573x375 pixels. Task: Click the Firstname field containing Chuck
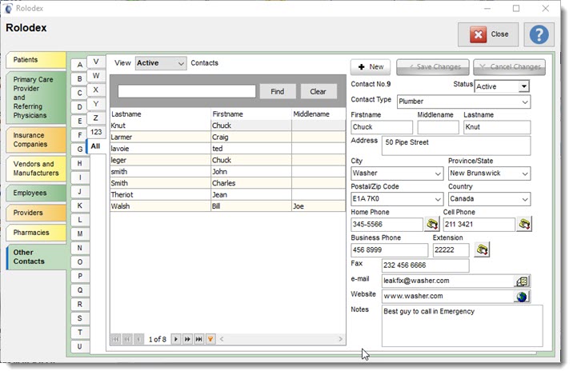point(382,127)
